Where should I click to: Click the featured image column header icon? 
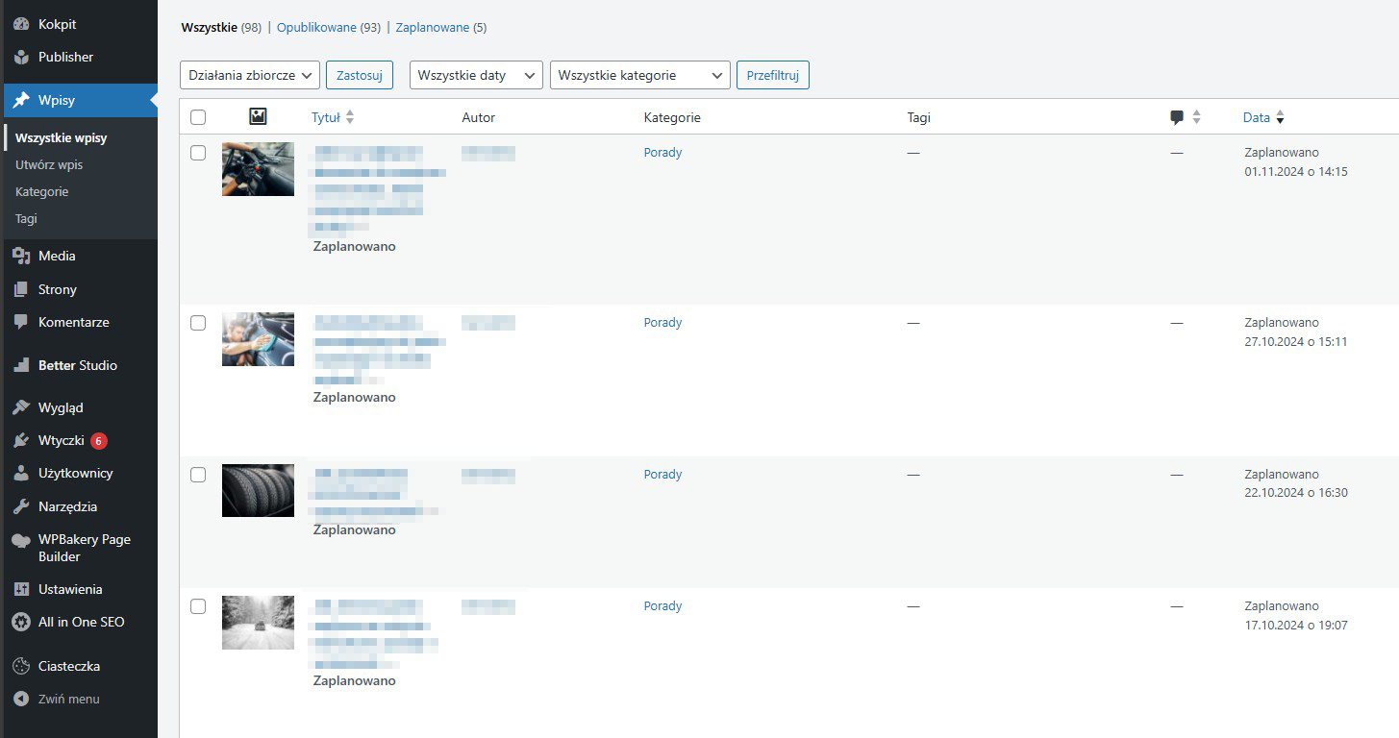(257, 117)
